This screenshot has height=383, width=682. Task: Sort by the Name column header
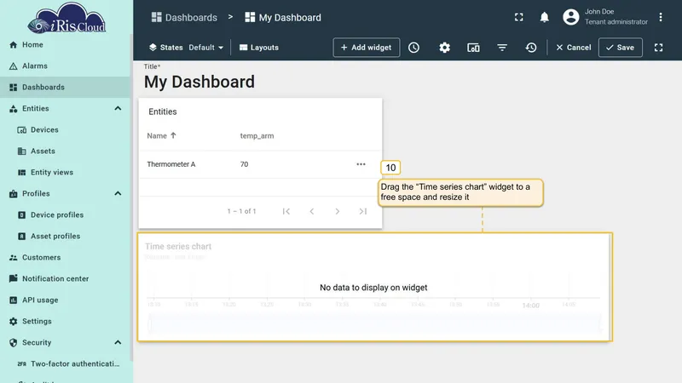[x=161, y=135]
